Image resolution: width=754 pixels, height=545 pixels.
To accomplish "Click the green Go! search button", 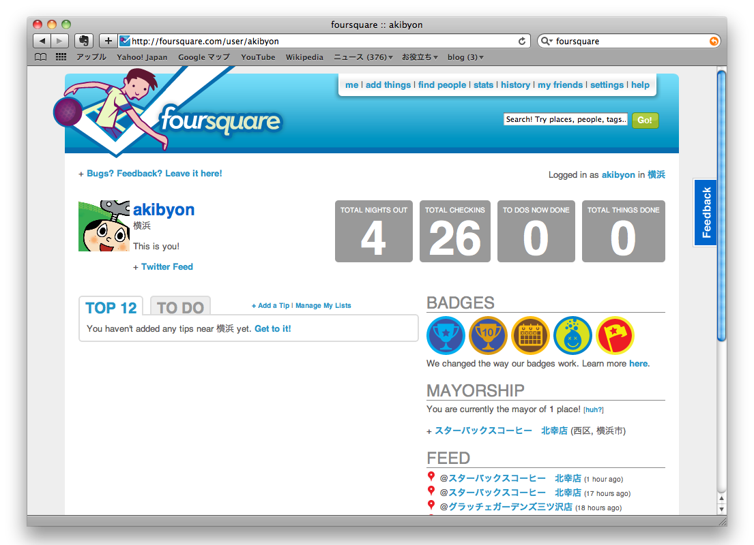I will click(645, 120).
